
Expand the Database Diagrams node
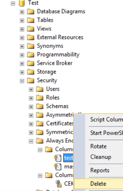point(22,12)
